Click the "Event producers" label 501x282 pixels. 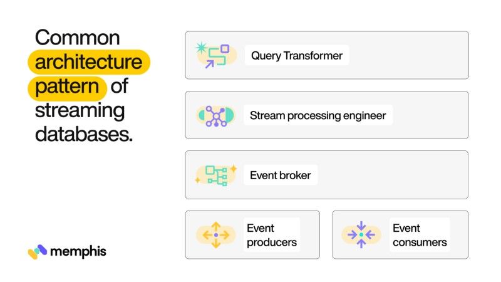[x=271, y=235]
